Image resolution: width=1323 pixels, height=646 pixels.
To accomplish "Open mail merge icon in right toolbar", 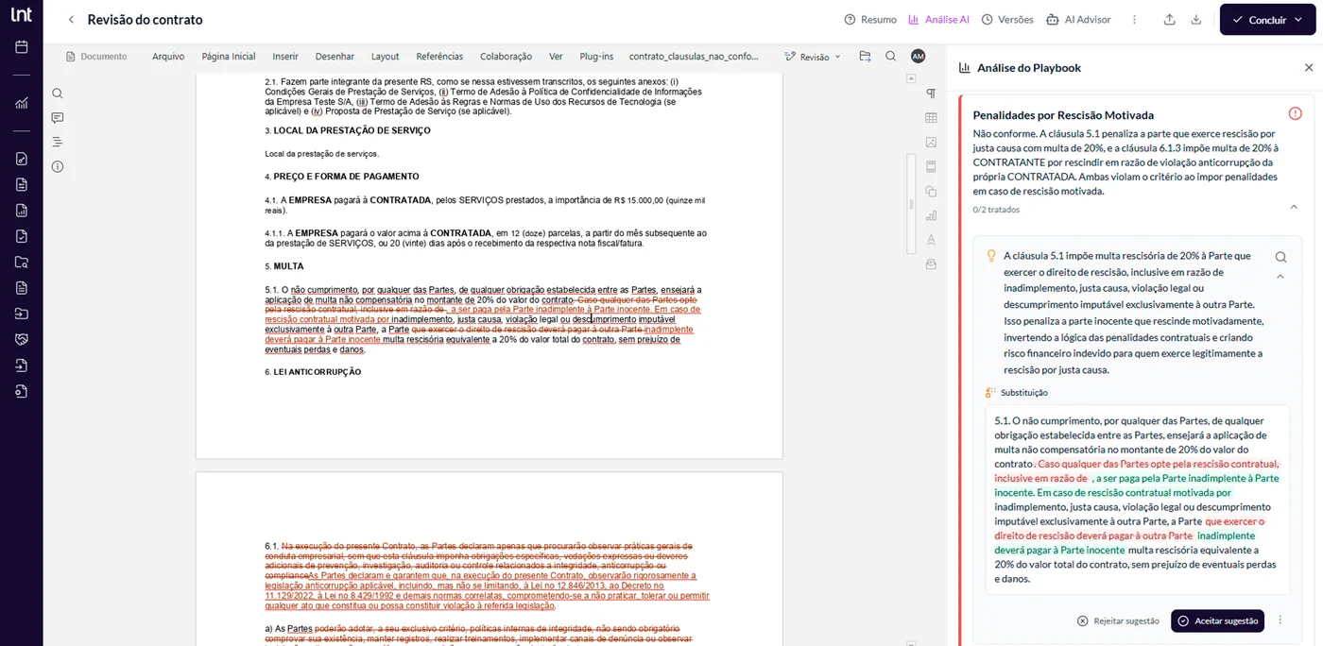I will (931, 264).
